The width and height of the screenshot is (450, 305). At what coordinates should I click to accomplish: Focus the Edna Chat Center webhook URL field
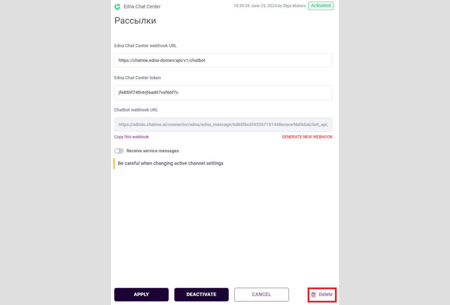[223, 60]
